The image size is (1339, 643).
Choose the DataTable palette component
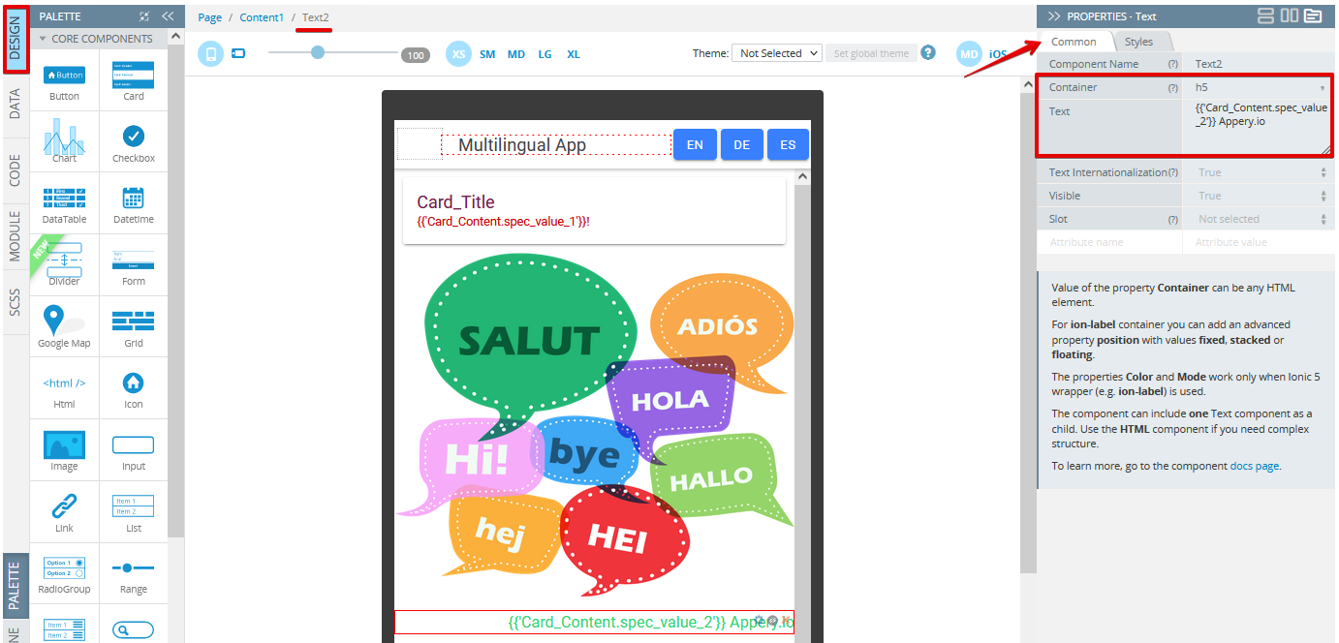coord(65,203)
